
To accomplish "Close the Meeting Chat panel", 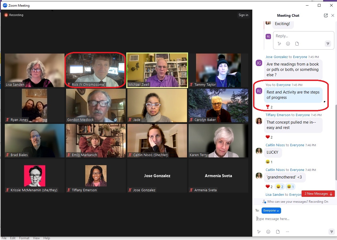I will click(x=332, y=15).
